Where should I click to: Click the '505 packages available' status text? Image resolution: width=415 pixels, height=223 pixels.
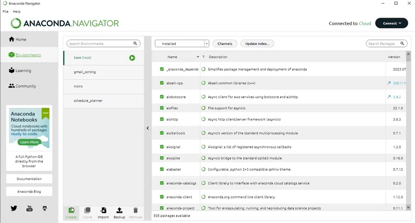click(x=172, y=216)
